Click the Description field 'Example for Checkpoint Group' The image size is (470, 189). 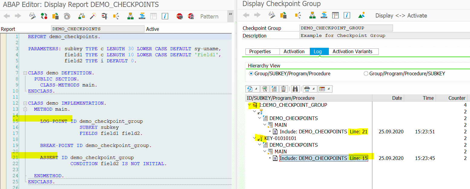385,35
